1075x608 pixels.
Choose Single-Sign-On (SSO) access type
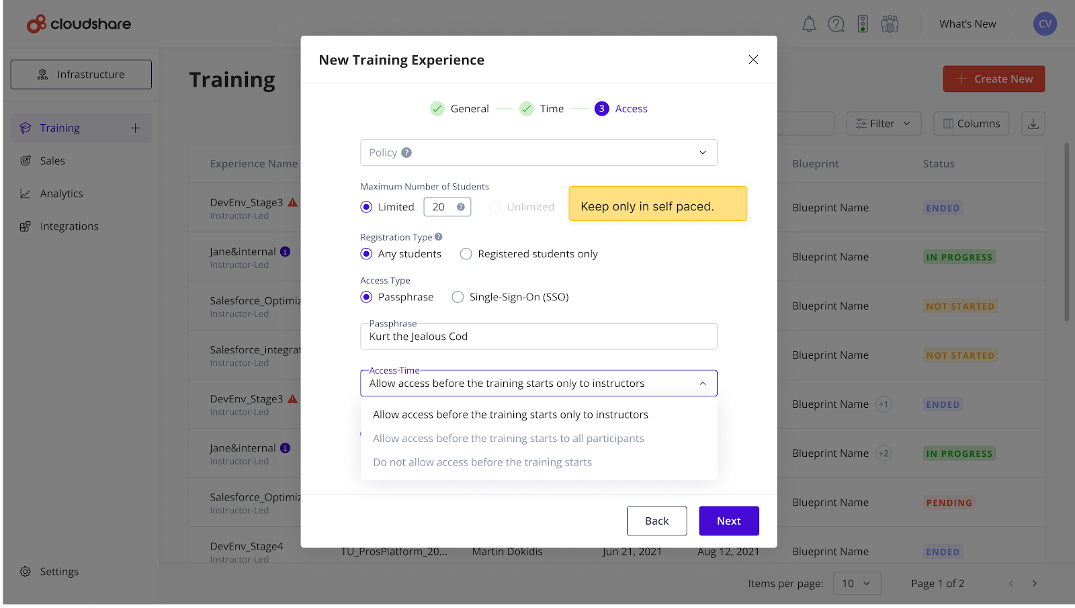pos(458,297)
